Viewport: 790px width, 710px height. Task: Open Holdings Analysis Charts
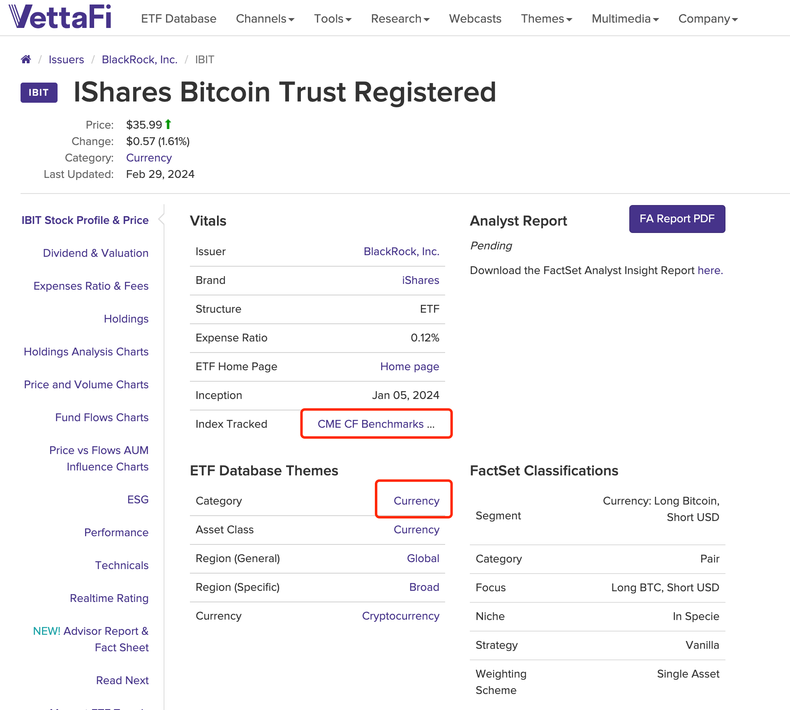click(x=86, y=352)
